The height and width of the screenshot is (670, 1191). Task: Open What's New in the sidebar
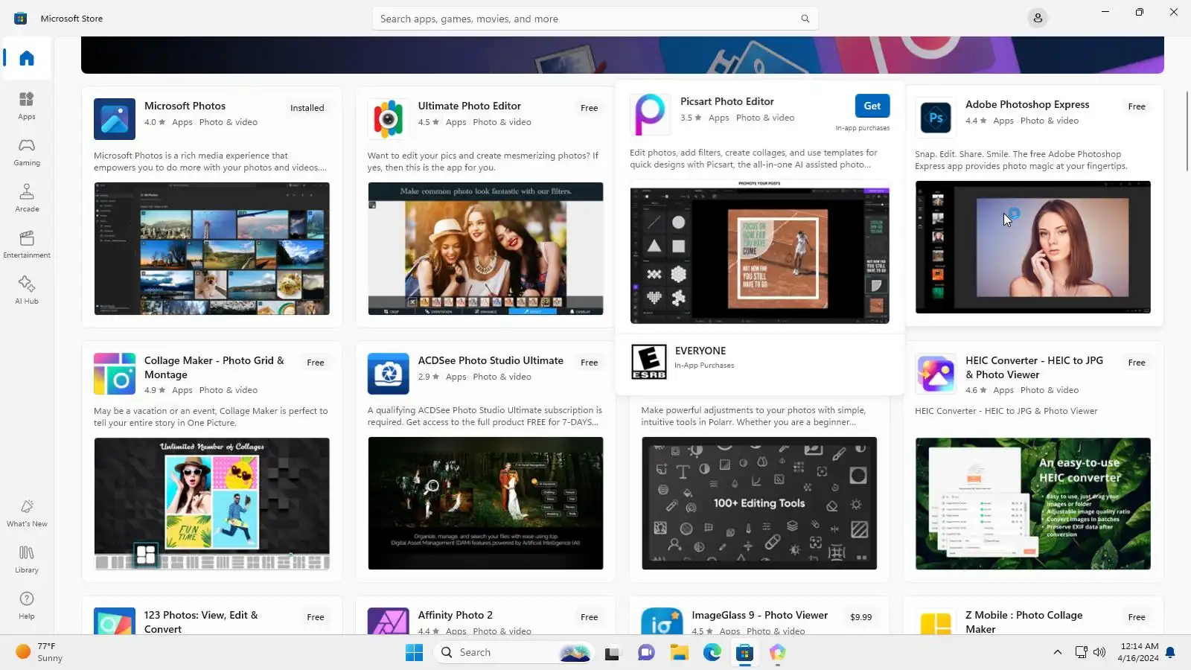(27, 513)
